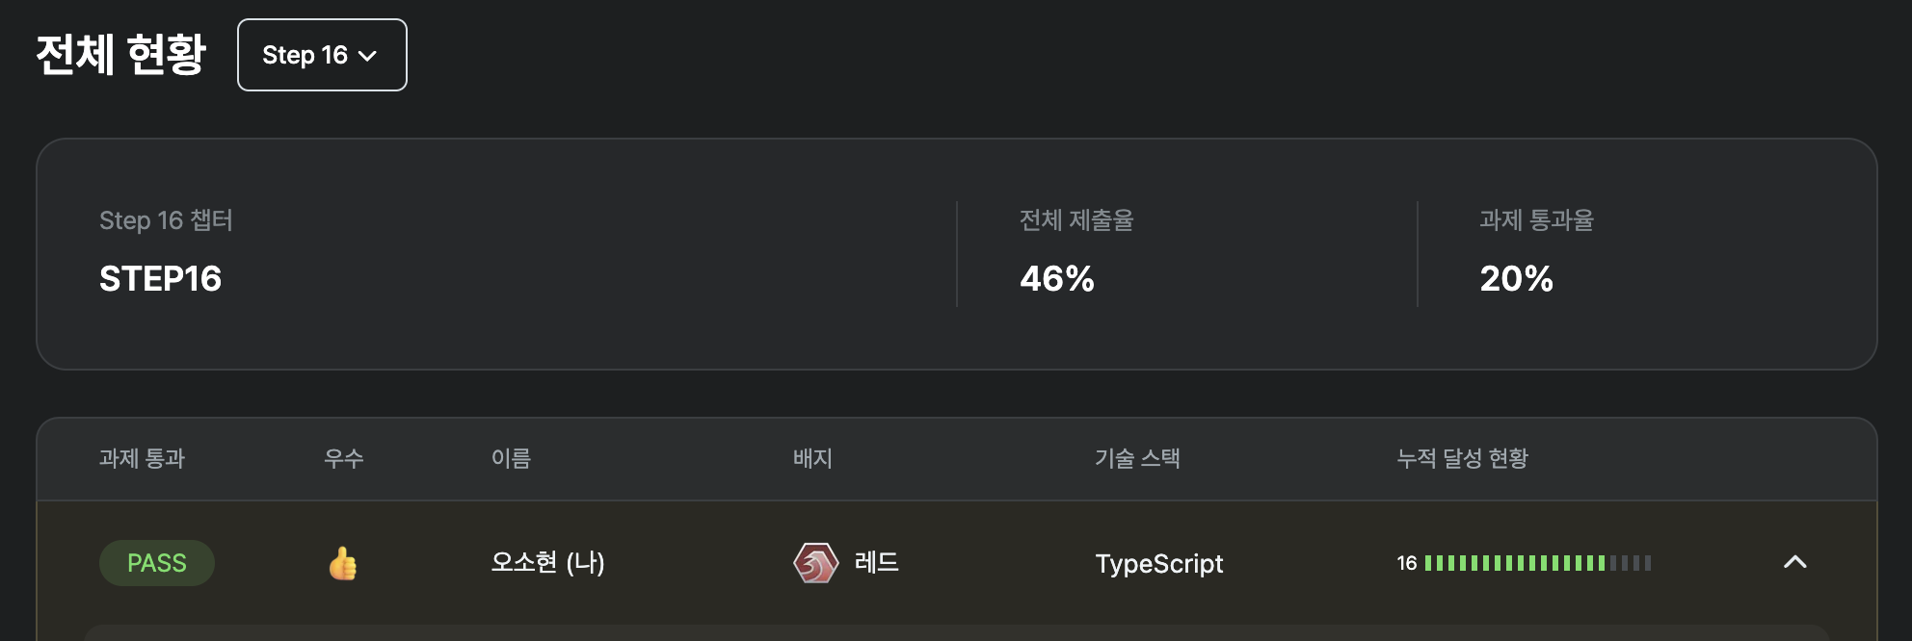Click the 20% pass rate value
1912x641 pixels.
[x=1517, y=279]
